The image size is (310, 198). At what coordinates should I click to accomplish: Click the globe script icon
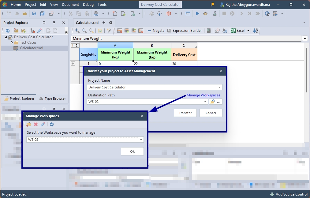pyautogui.click(x=267, y=13)
